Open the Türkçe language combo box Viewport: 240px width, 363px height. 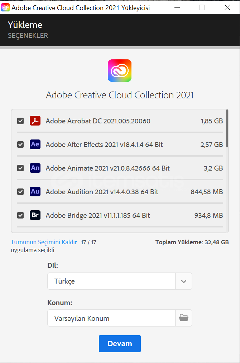[111, 281]
